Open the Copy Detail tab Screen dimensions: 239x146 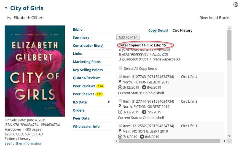point(158,30)
